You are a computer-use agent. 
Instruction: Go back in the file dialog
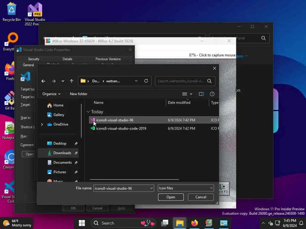(x=43, y=81)
